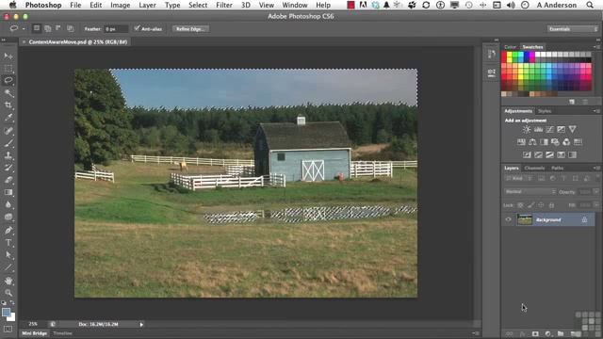Select the Blur tool
The image size is (603, 339).
pyautogui.click(x=8, y=204)
